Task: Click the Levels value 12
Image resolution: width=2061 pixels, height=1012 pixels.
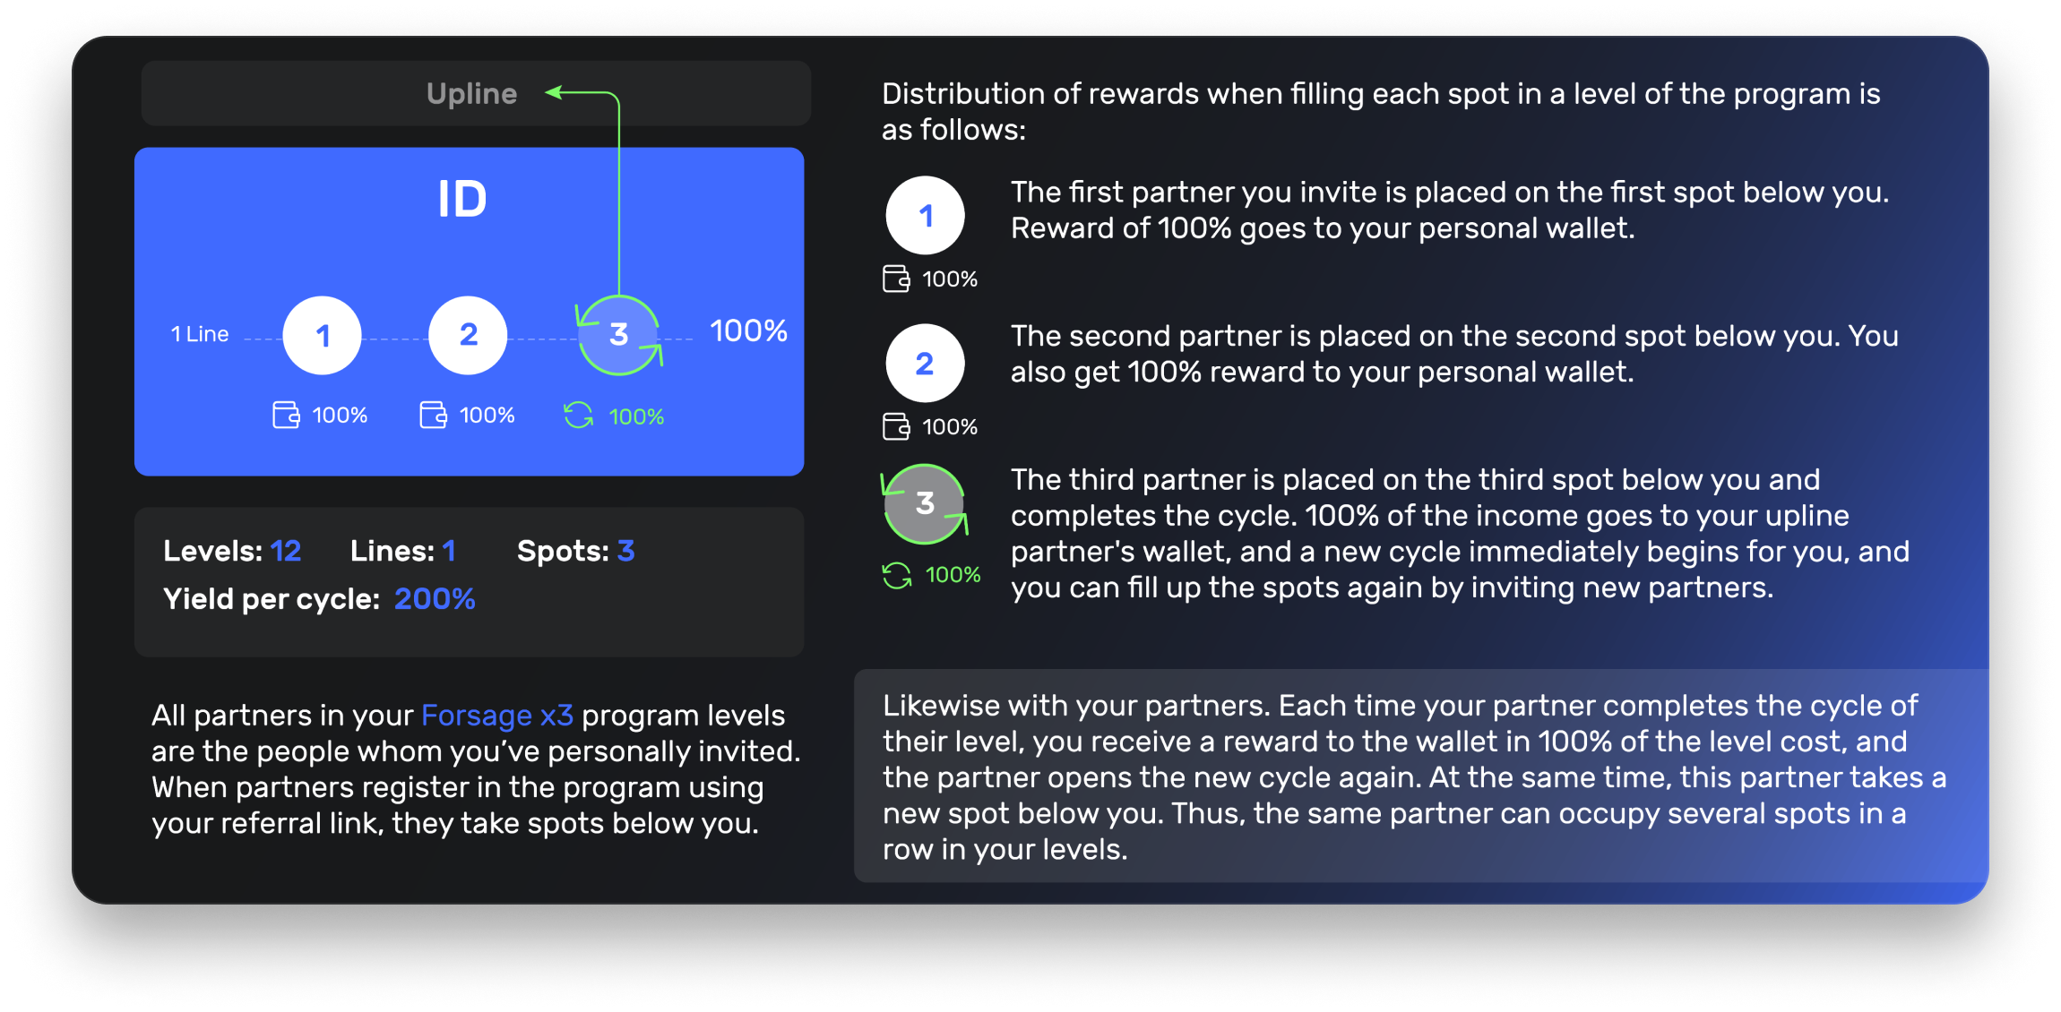Action: tap(286, 551)
